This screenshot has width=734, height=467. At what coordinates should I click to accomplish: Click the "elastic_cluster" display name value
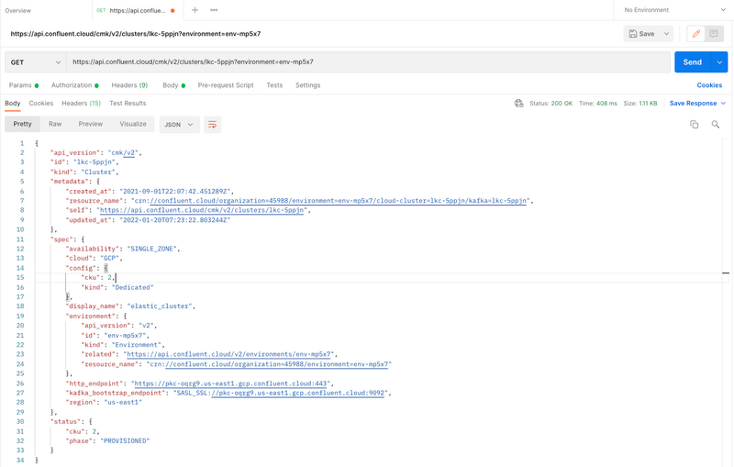point(160,306)
